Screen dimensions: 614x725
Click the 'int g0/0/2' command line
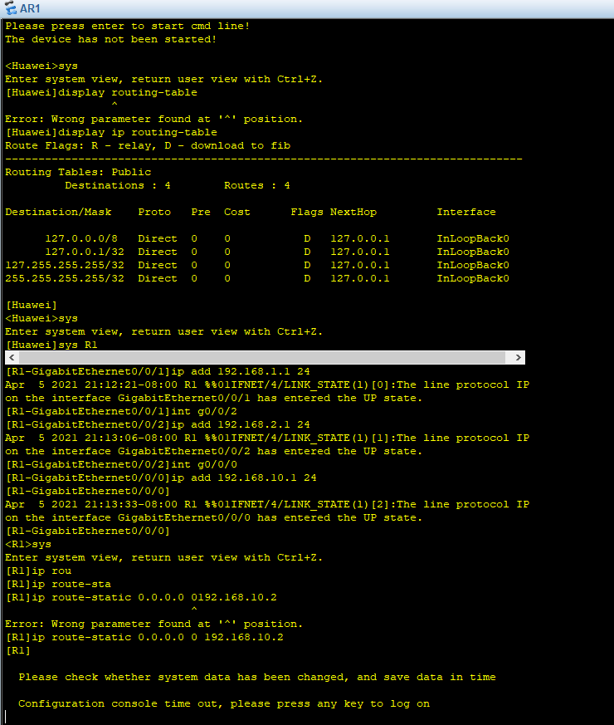(121, 411)
